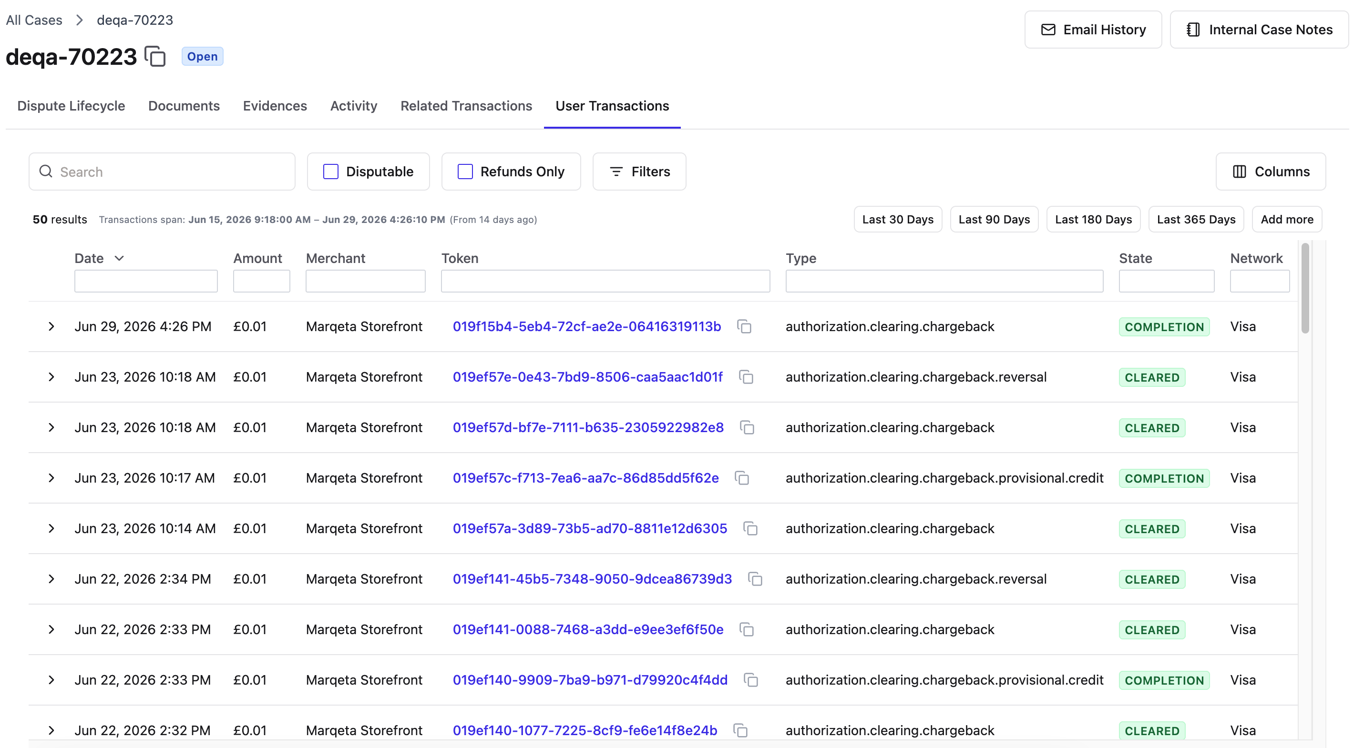1354x748 pixels.
Task: Open Internal Case Notes
Action: [x=1260, y=30]
